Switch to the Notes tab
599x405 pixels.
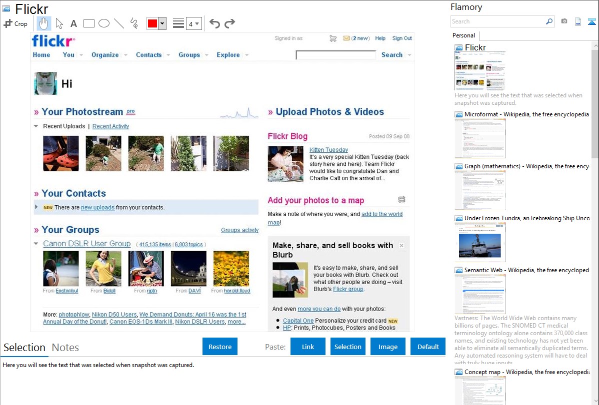click(65, 348)
